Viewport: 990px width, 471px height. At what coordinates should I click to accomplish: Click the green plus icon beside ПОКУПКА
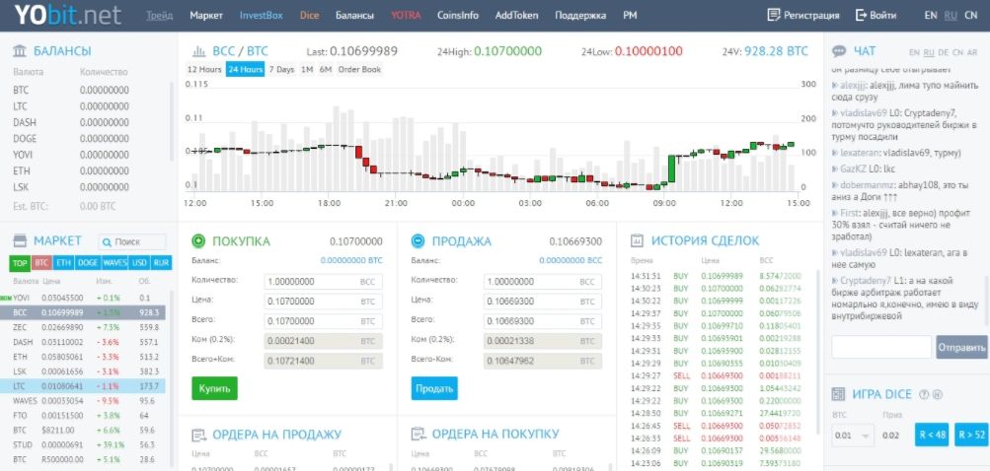pyautogui.click(x=198, y=240)
